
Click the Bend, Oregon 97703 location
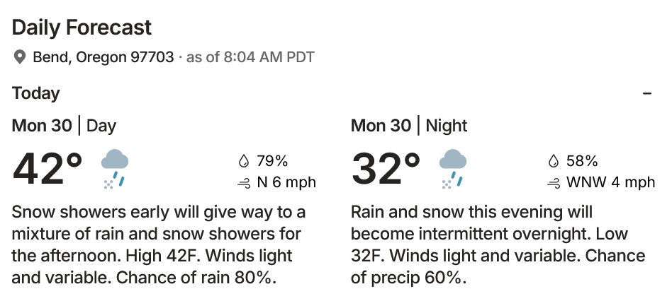pos(103,57)
